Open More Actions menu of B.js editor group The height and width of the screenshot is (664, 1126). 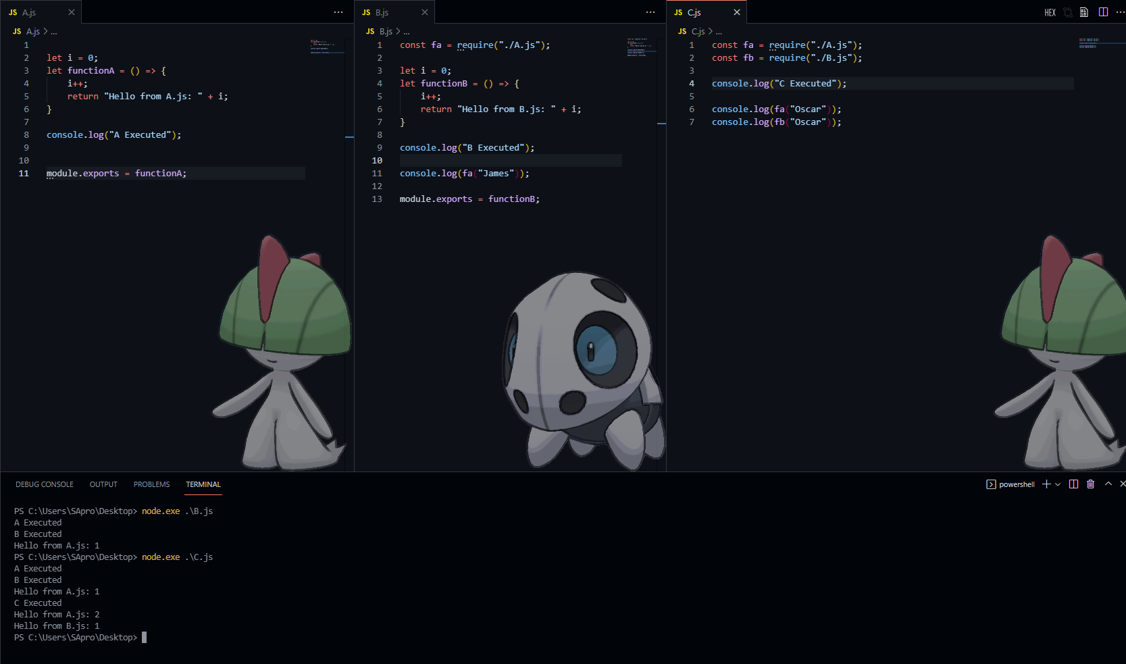pyautogui.click(x=650, y=12)
